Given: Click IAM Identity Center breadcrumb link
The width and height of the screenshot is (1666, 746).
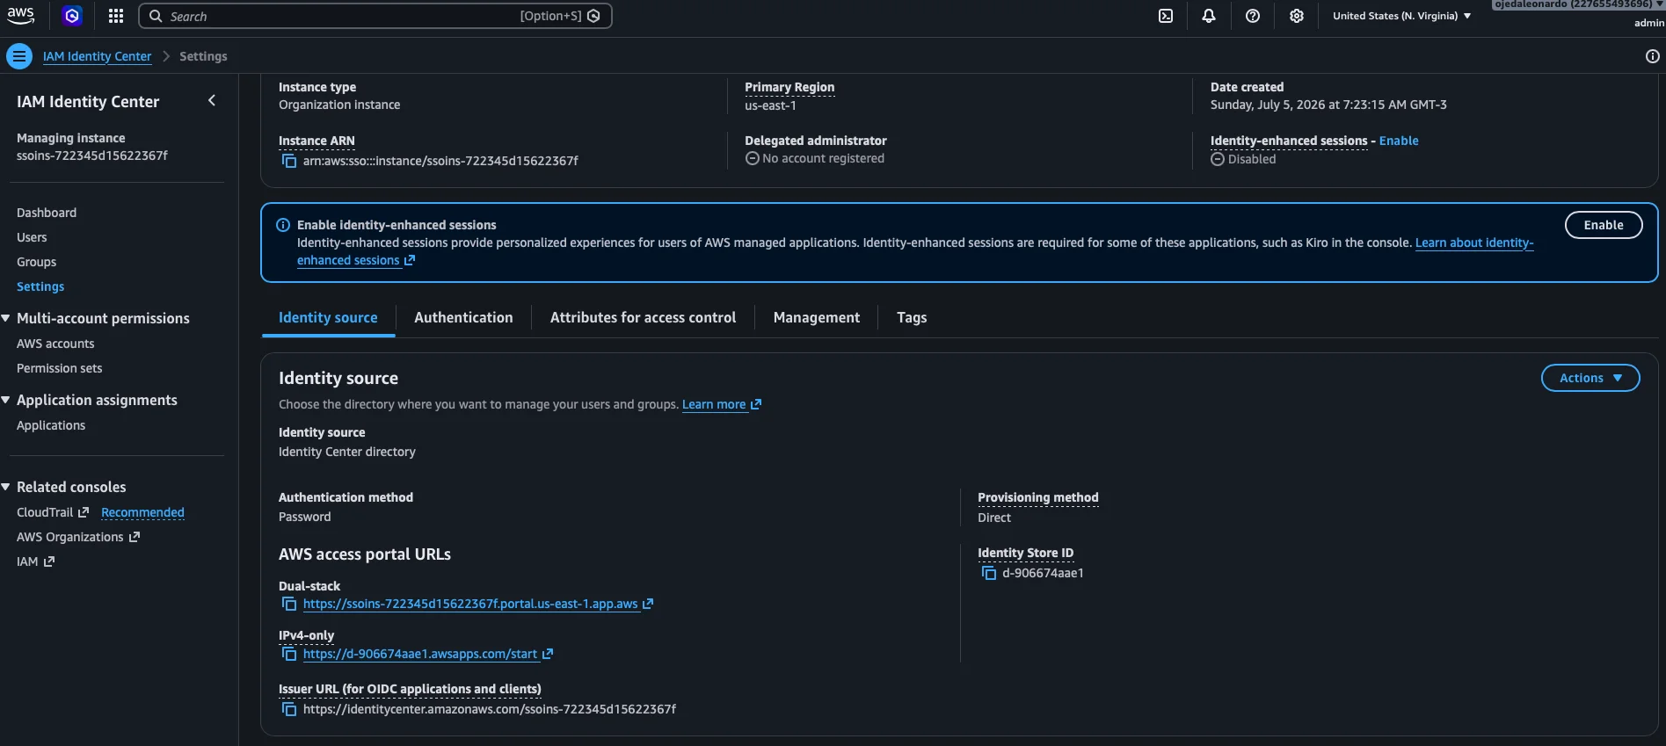Looking at the screenshot, I should click(97, 56).
